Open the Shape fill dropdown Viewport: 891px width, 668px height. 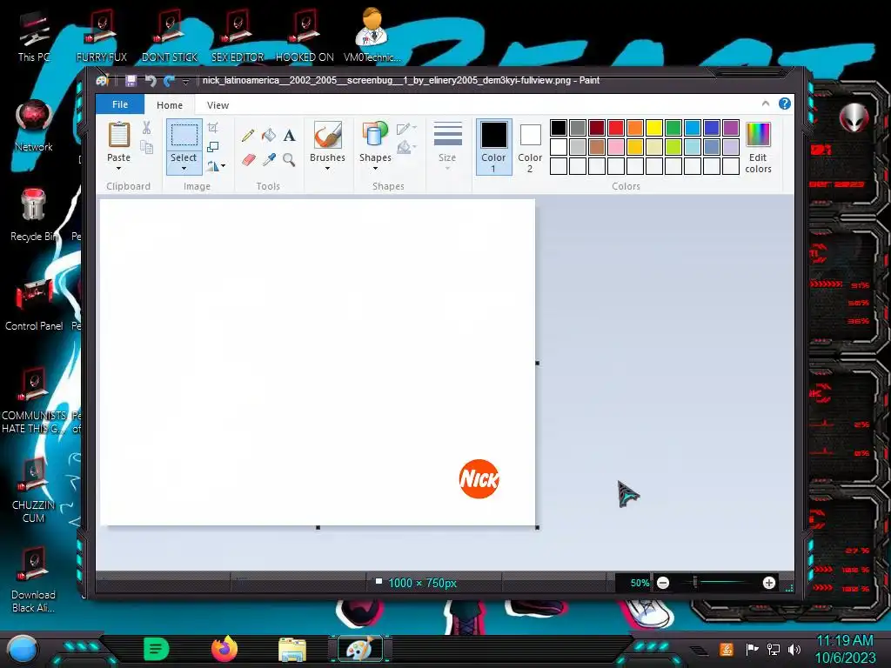coord(406,148)
